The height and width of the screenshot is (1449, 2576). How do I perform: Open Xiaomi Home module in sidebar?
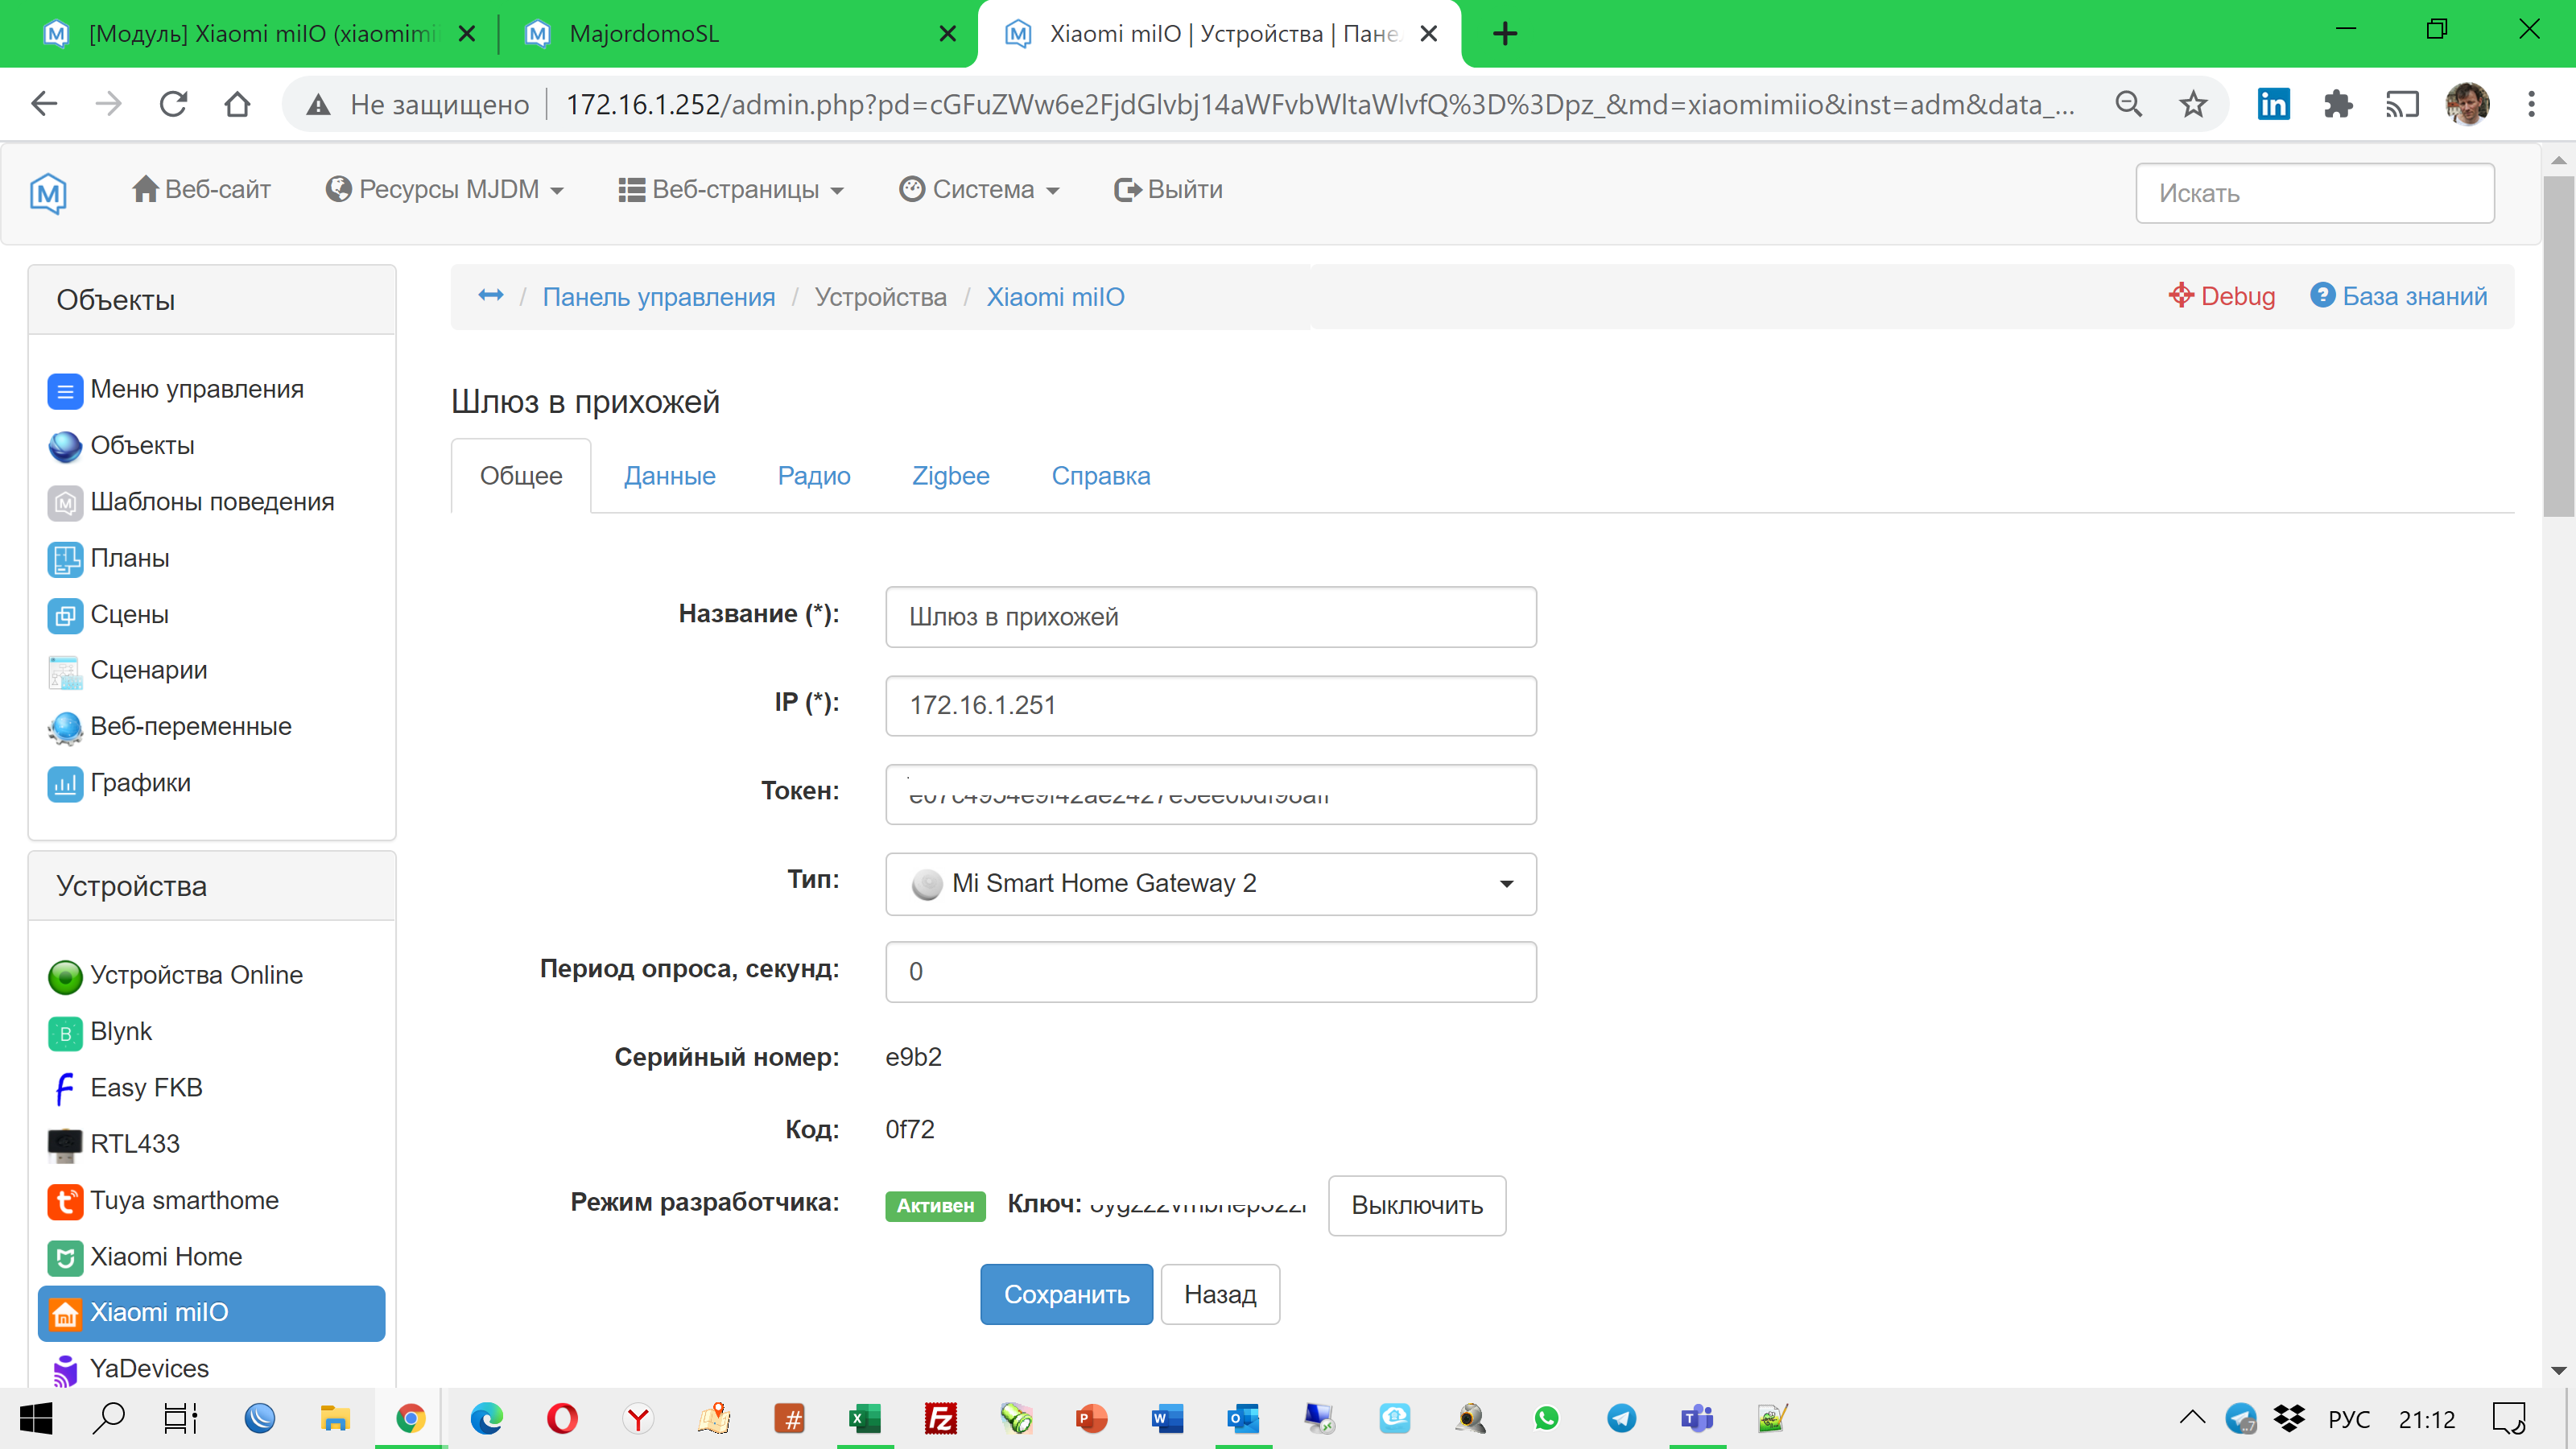pyautogui.click(x=166, y=1256)
